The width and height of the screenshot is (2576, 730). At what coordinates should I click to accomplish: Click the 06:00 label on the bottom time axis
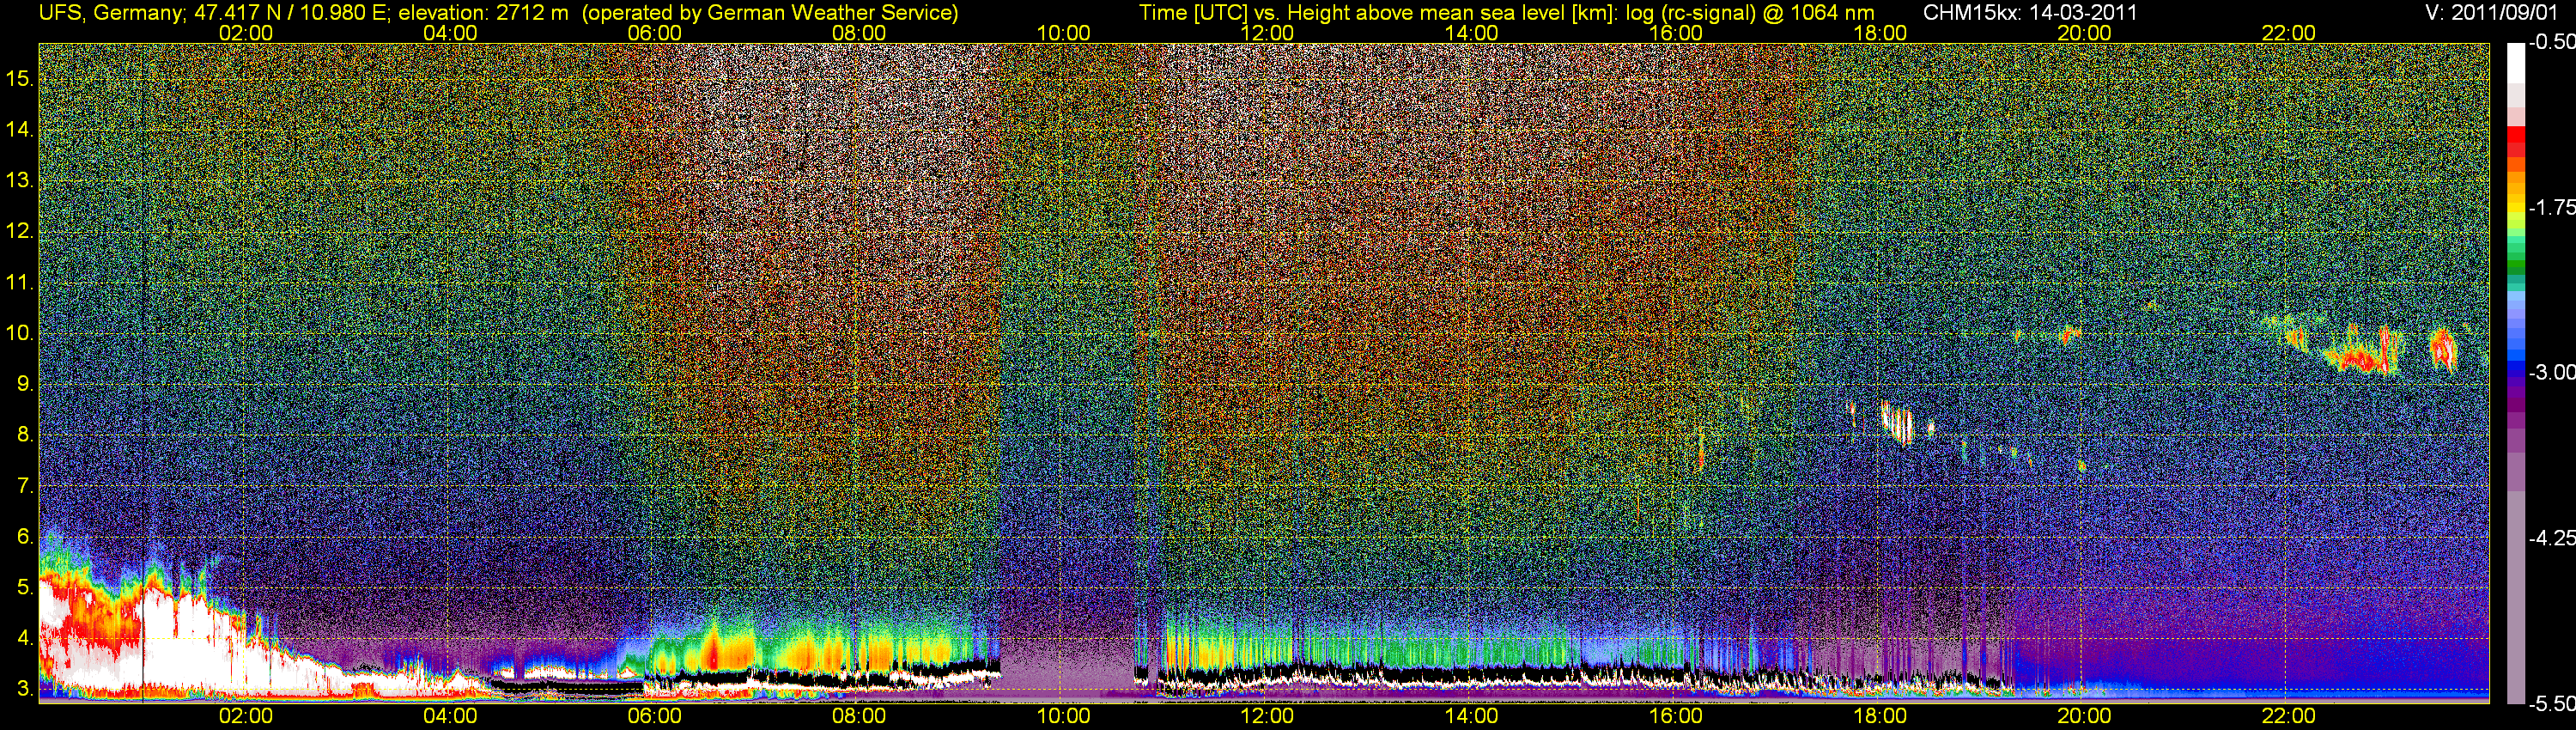[654, 716]
